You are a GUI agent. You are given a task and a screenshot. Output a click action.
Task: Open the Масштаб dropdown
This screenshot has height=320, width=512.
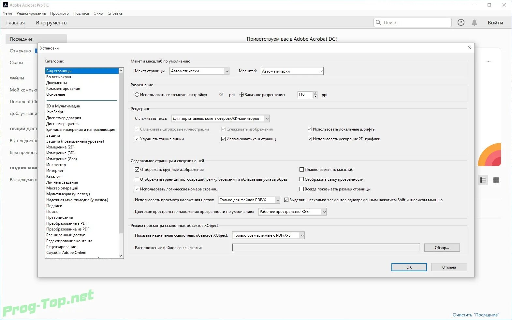292,71
